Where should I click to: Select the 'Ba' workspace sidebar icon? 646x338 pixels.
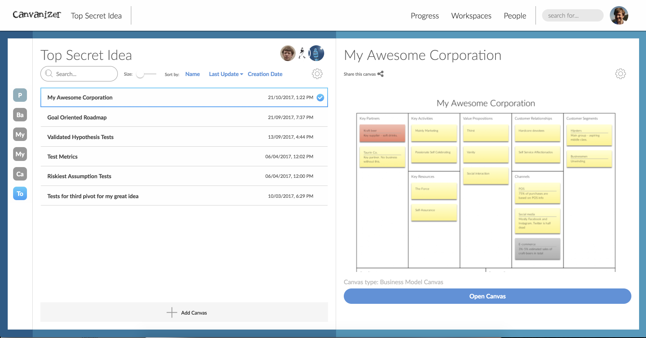[20, 115]
